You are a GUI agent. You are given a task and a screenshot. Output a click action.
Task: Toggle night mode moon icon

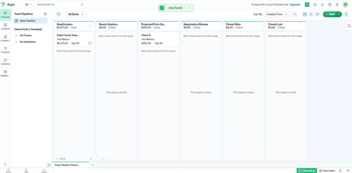click(x=5, y=164)
